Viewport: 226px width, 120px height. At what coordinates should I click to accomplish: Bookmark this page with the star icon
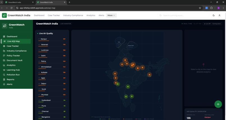(200, 8)
